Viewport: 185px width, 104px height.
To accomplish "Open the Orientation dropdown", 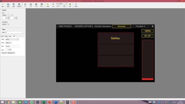I will [5, 24].
